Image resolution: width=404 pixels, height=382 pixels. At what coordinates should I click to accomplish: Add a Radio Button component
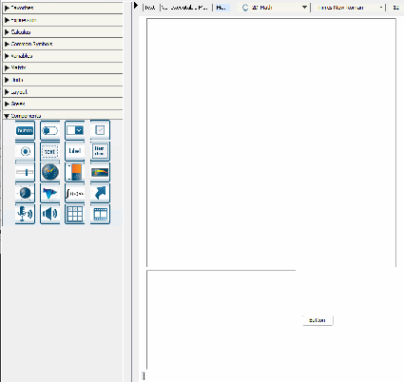click(x=25, y=151)
